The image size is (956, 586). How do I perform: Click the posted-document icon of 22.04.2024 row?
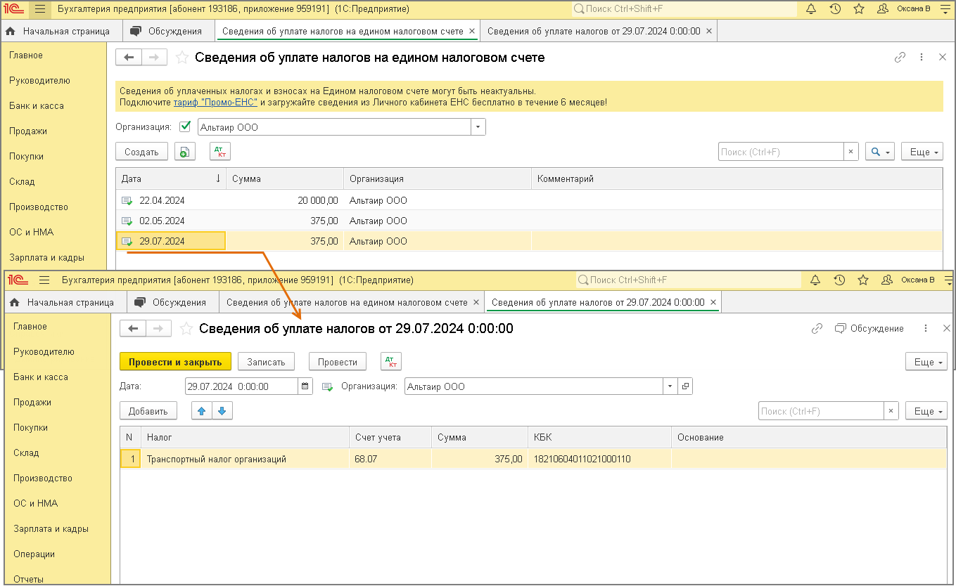[127, 200]
